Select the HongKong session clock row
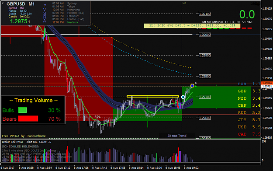Viewport: 273px width, 171px height. pos(66,10)
